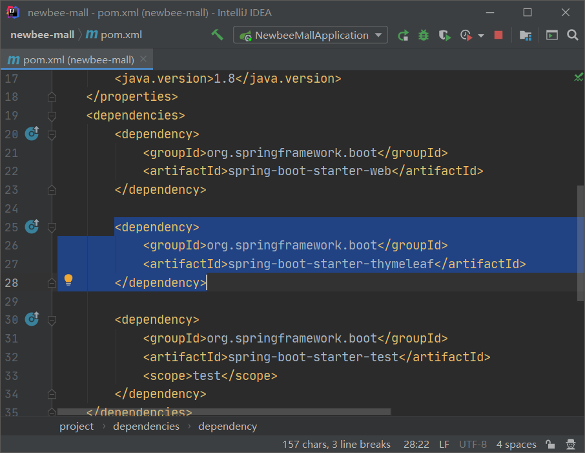The image size is (585, 453).
Task: Run with Coverage using the shield icon
Action: (444, 36)
